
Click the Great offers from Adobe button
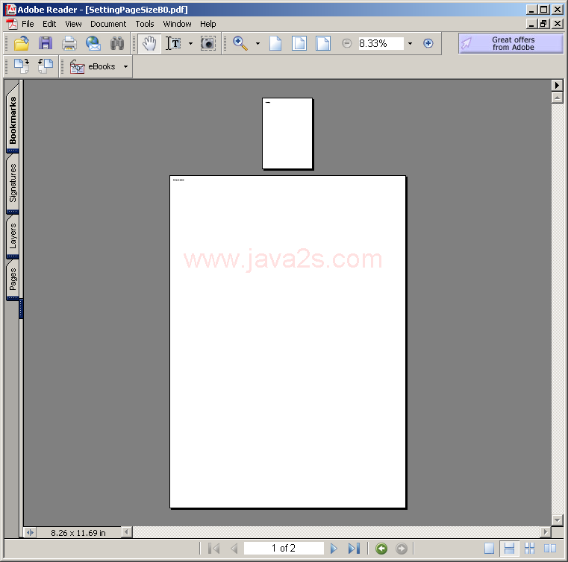(x=511, y=43)
